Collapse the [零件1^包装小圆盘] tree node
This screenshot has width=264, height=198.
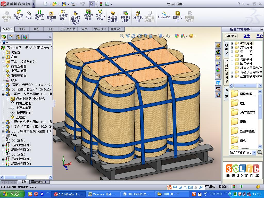click(x=3, y=94)
